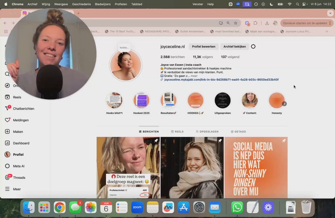Open Reels in Instagram sidebar

point(13,97)
